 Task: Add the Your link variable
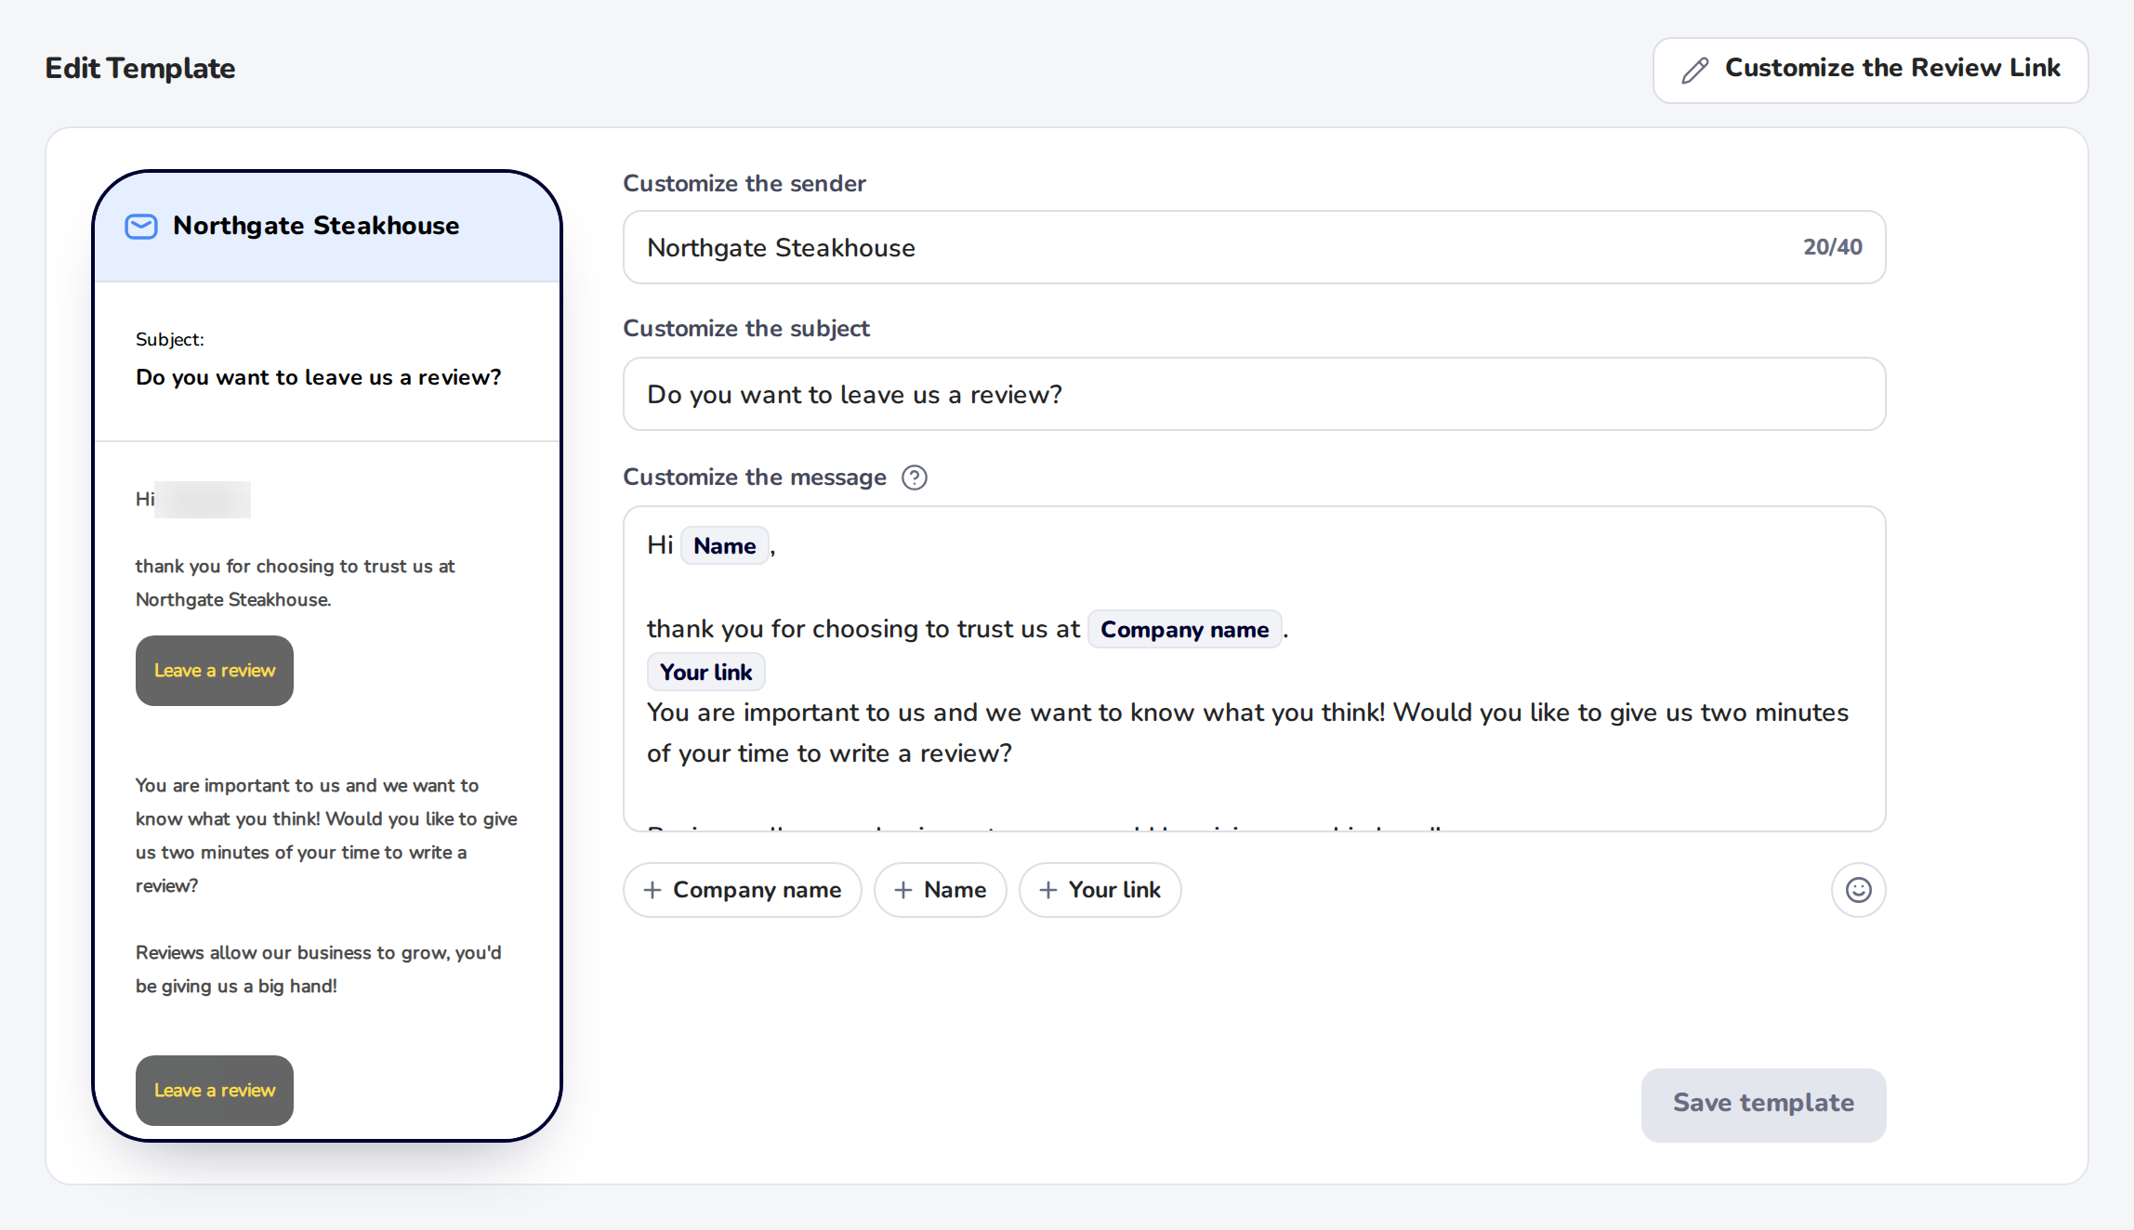point(1100,890)
